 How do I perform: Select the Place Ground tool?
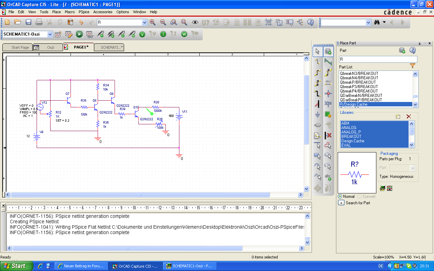click(x=317, y=114)
